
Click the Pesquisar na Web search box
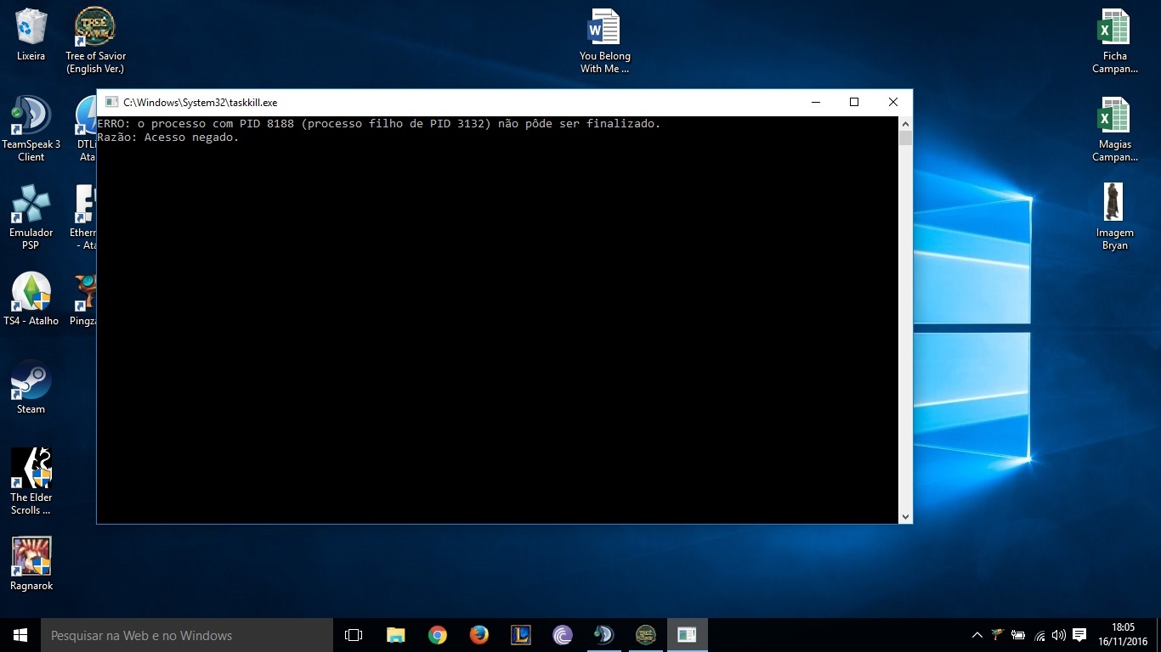coord(187,635)
